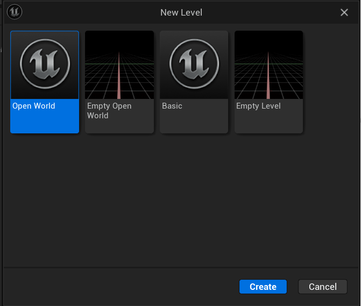Screen dimensions: 361x306
Task: Click the Empty Level label text
Action: tap(259, 106)
